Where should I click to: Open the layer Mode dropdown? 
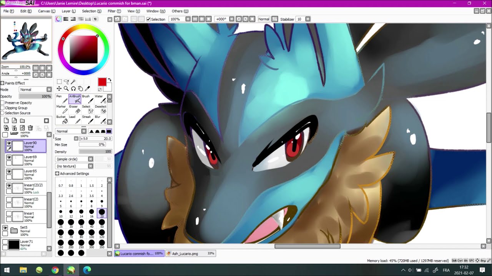(35, 90)
